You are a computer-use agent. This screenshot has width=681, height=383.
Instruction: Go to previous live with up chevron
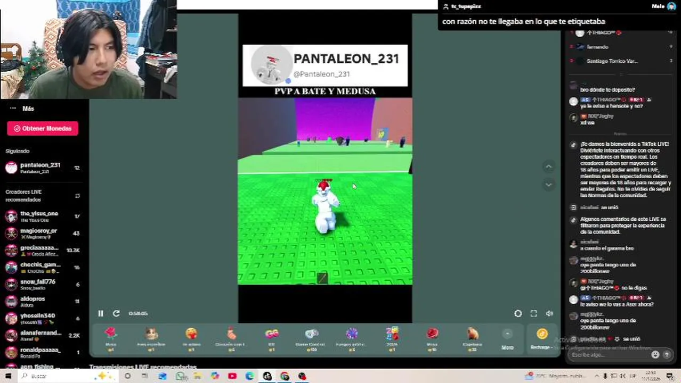tap(548, 167)
